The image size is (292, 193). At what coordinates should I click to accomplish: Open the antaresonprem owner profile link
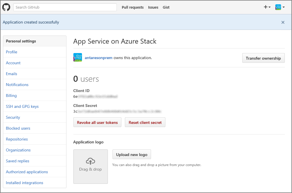coord(98,57)
